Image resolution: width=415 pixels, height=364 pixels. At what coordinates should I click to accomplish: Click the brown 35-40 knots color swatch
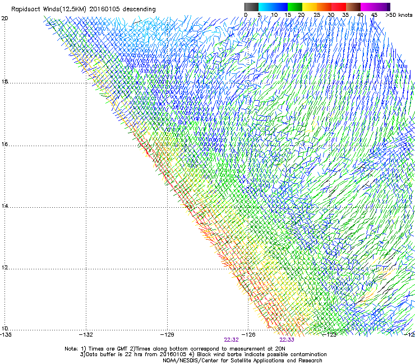tap(353, 7)
